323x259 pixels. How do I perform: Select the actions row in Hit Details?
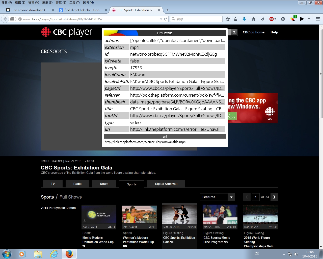(165, 40)
